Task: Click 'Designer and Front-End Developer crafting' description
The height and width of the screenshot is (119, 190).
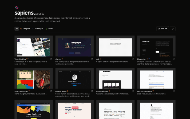Action: pos(155,63)
